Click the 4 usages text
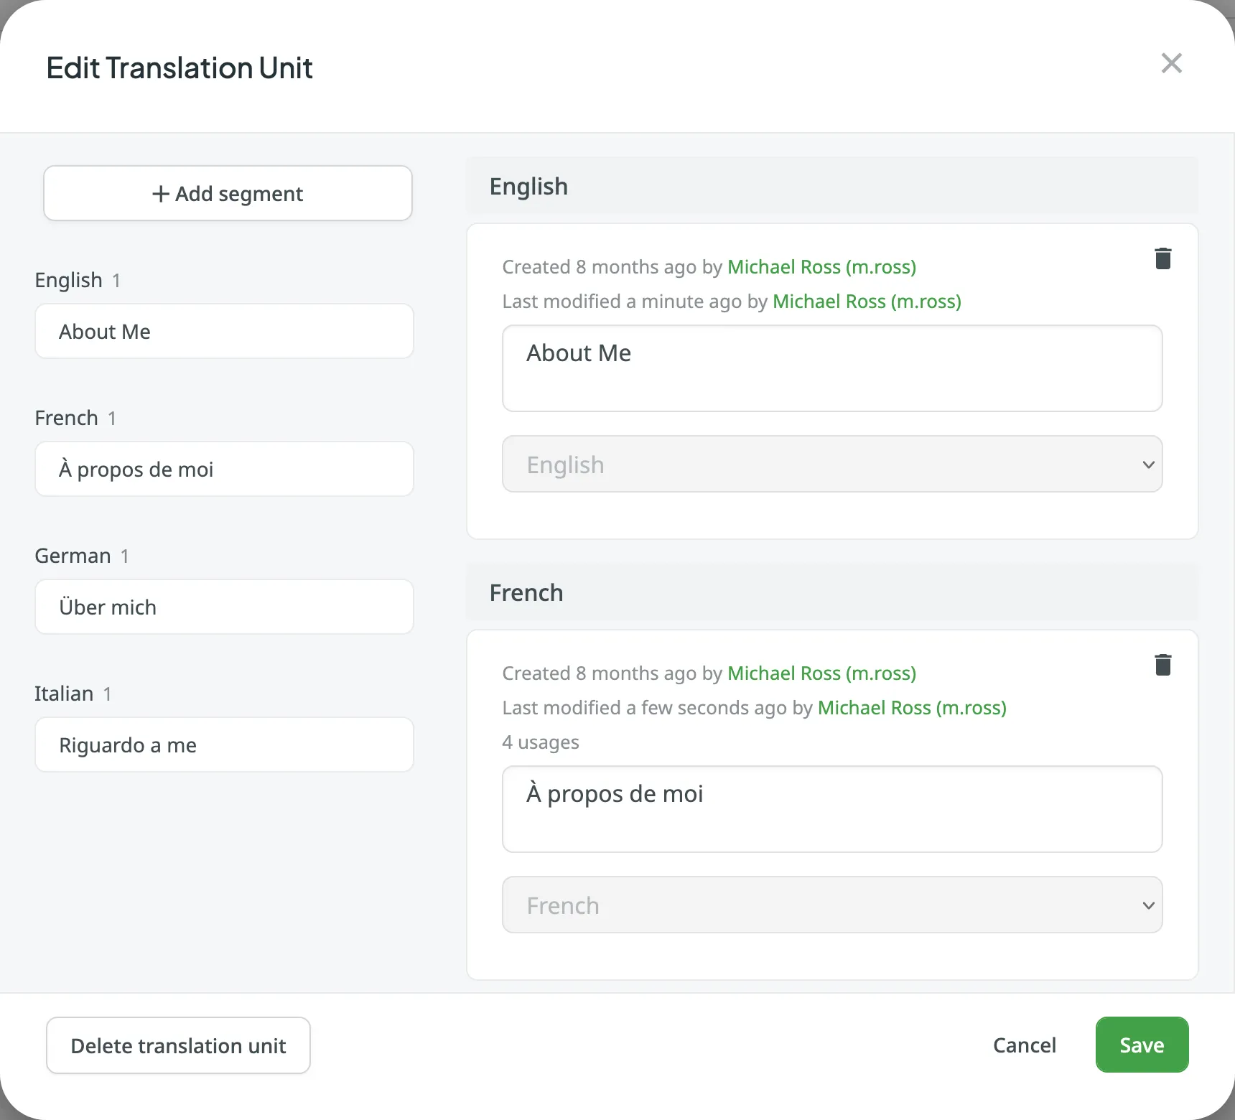 (540, 742)
